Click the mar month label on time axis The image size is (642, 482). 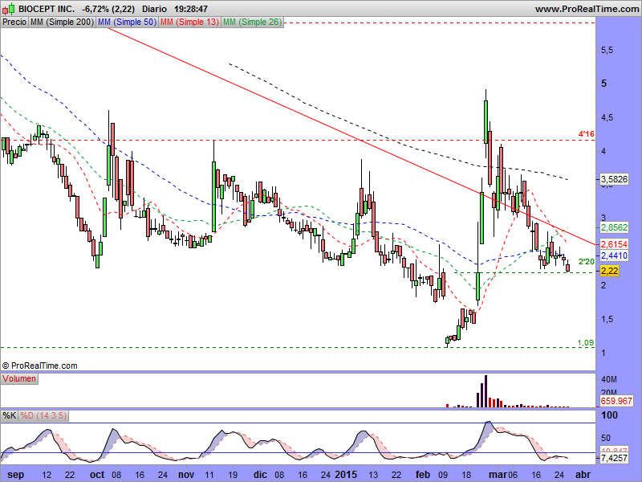coord(498,475)
